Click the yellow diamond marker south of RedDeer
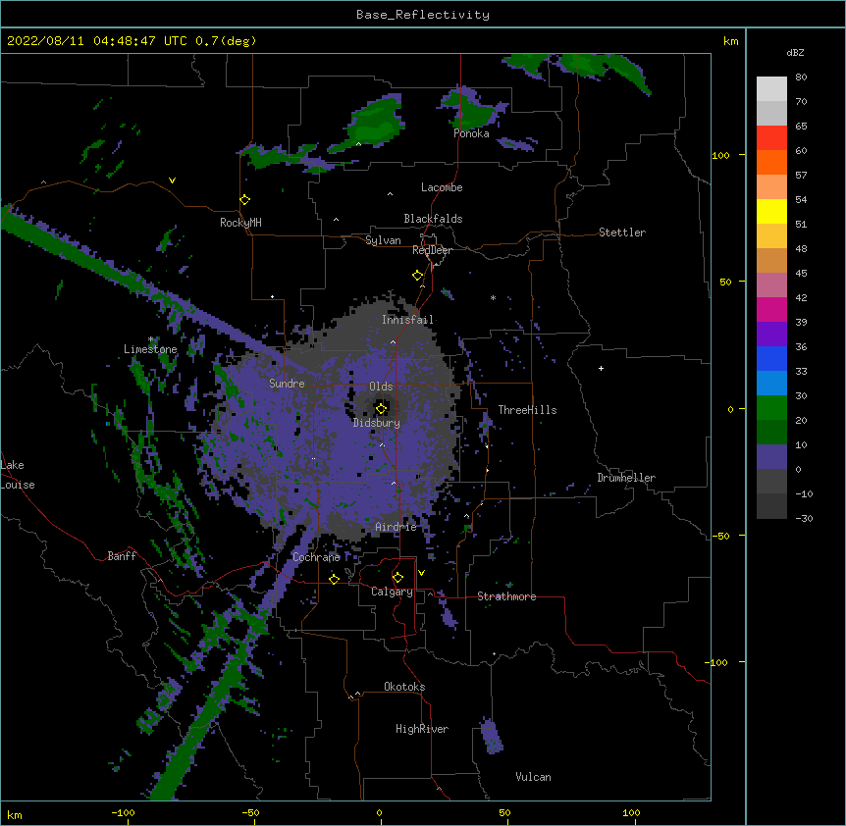The image size is (846, 826). pyautogui.click(x=418, y=276)
